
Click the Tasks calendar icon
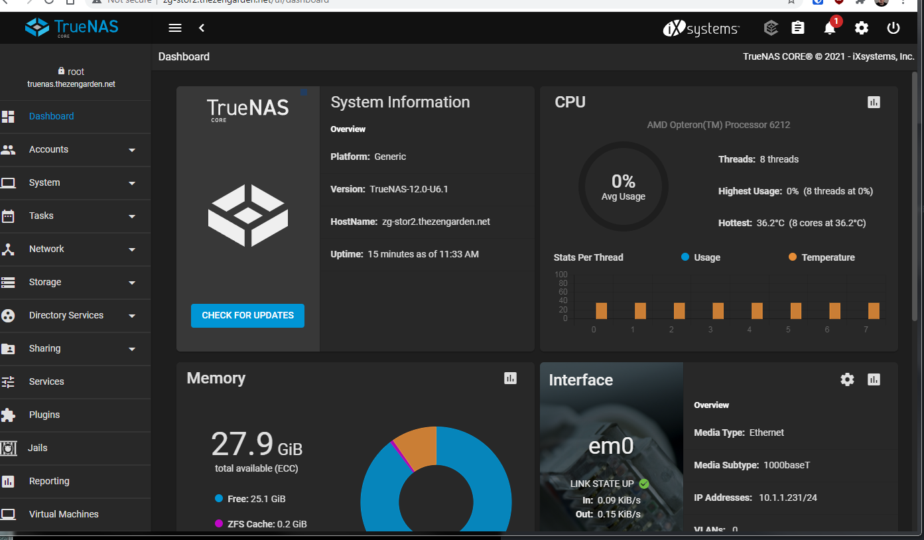pyautogui.click(x=8, y=216)
